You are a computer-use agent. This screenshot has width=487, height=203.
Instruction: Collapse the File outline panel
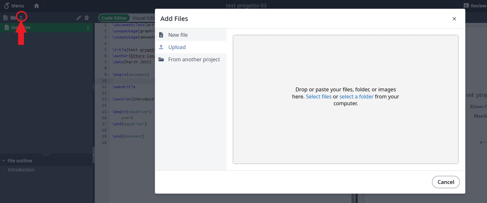pyautogui.click(x=4, y=161)
